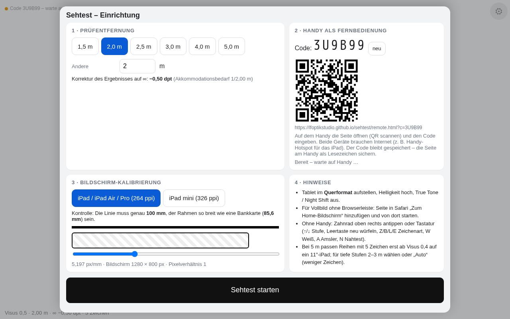The width and height of the screenshot is (510, 319).
Task: Choose 2,5 m test distance
Action: [x=144, y=46]
